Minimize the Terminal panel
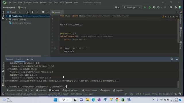Image resolution: width=184 pixels, height=103 pixels. tap(177, 59)
